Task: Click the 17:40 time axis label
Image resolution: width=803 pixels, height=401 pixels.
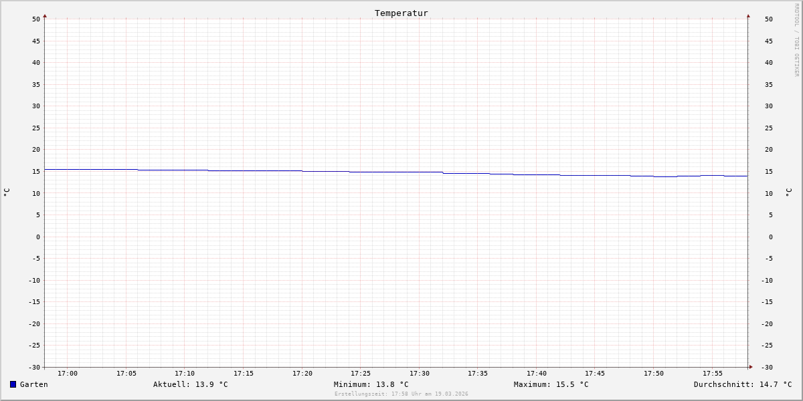Action: pos(537,374)
